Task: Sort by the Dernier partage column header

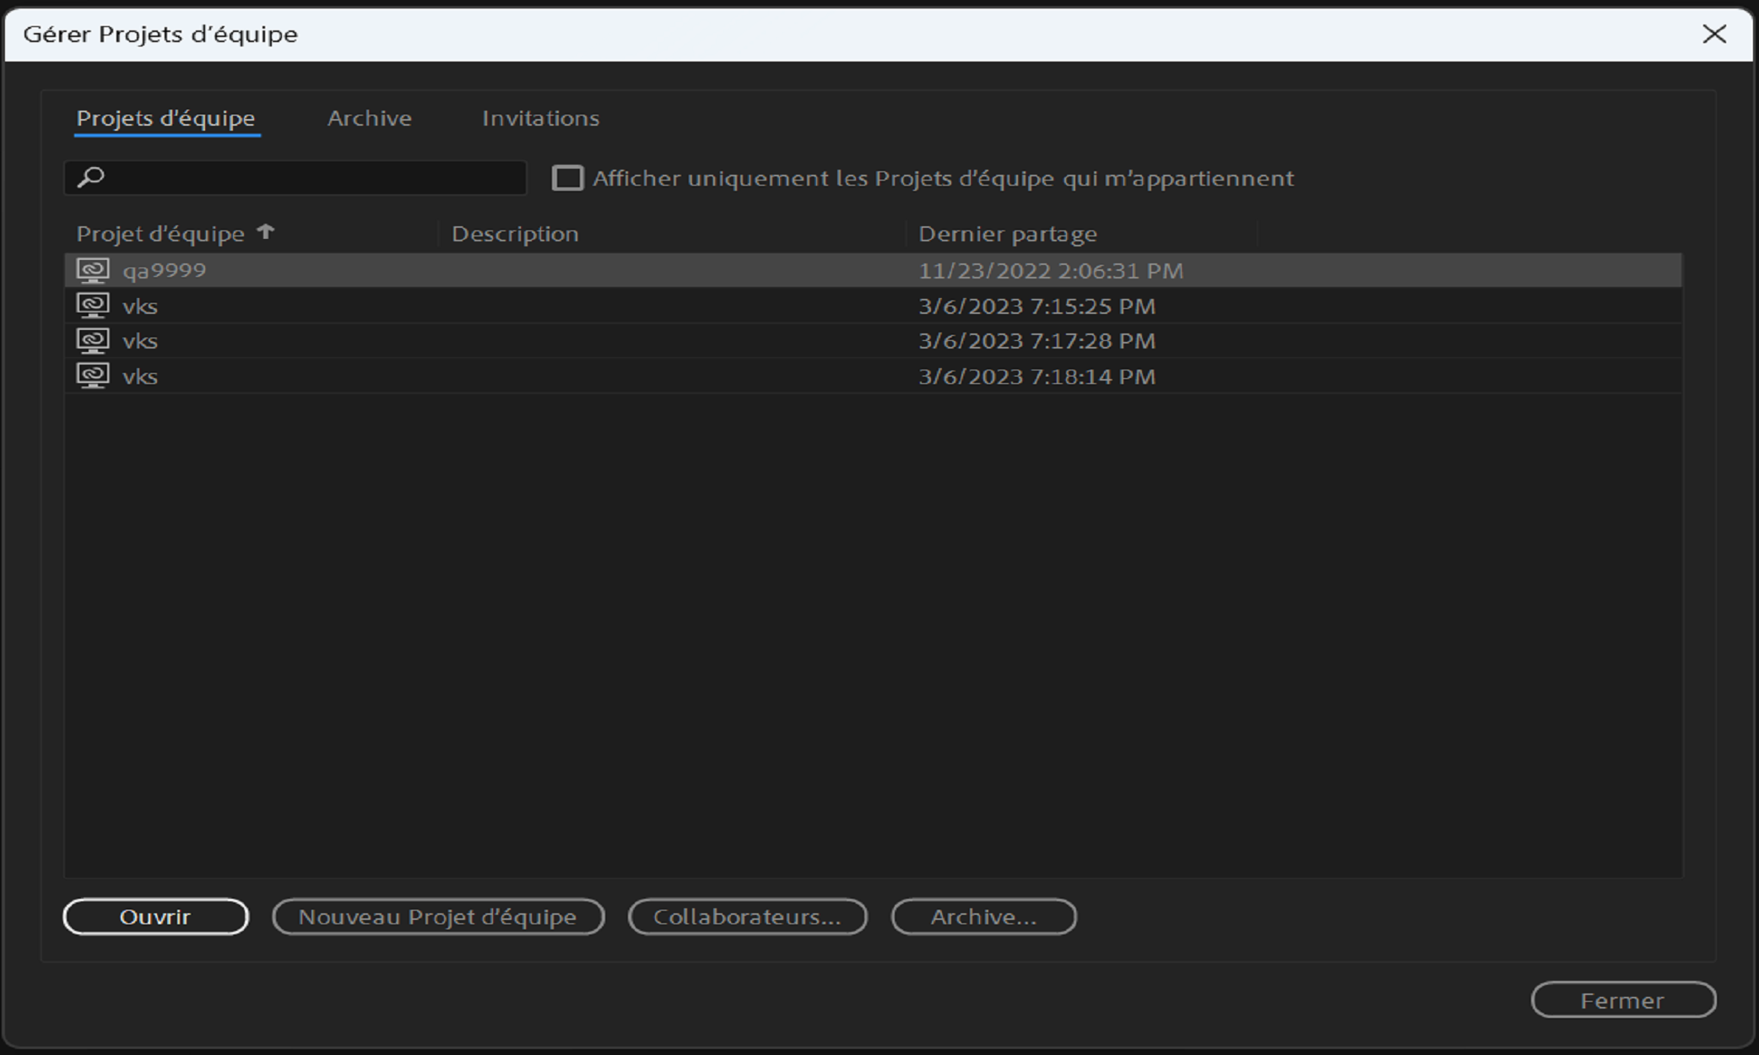Action: pyautogui.click(x=1008, y=234)
